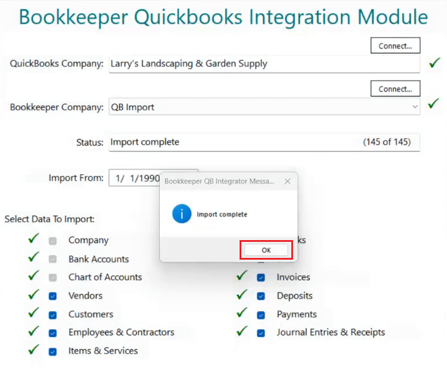Click the Import complete message text in dialog

pyautogui.click(x=222, y=214)
